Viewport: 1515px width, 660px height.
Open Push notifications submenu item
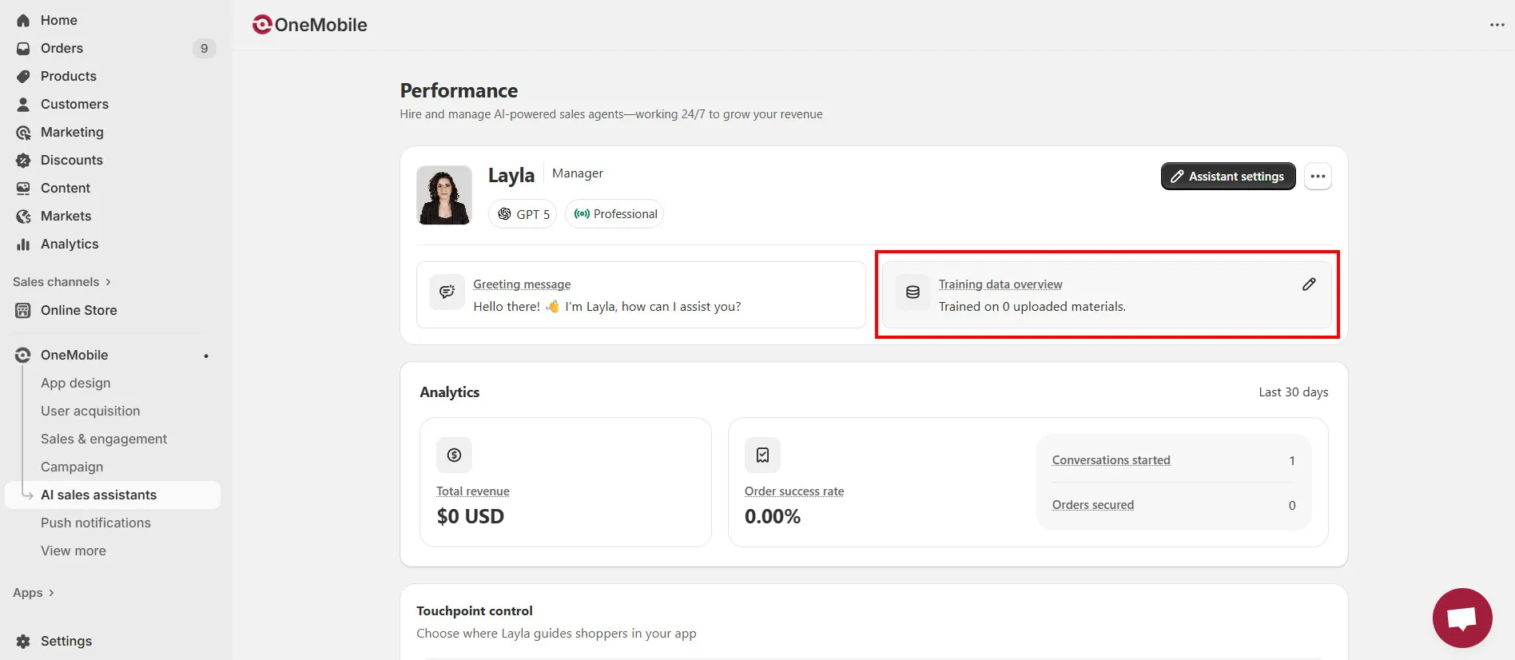pos(96,523)
